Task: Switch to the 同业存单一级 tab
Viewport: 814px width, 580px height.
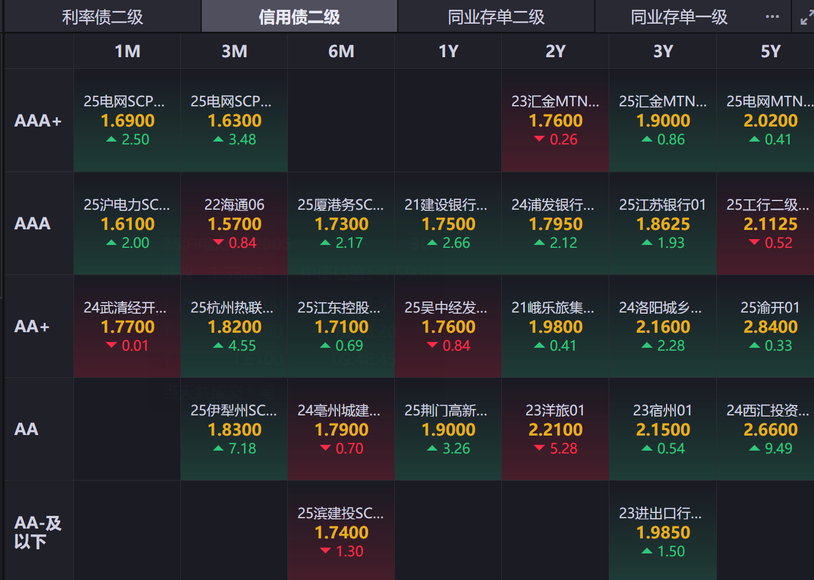Action: [679, 17]
